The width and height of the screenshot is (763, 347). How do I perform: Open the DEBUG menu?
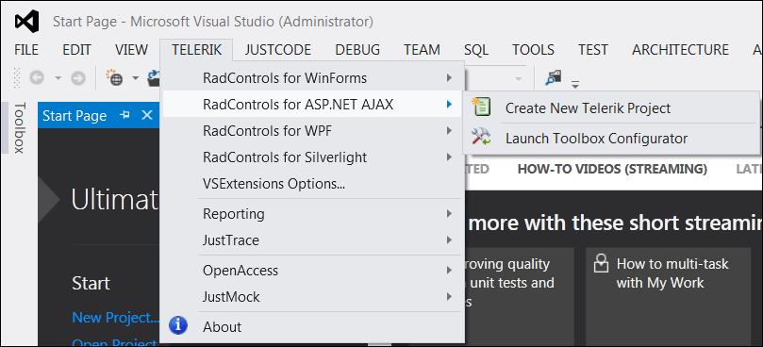coord(357,50)
